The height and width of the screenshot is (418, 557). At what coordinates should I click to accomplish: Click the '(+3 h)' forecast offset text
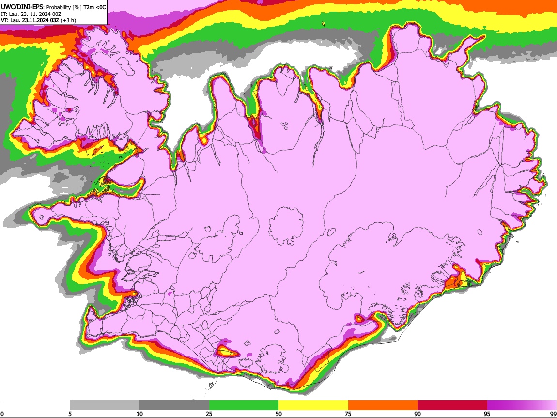[68, 20]
